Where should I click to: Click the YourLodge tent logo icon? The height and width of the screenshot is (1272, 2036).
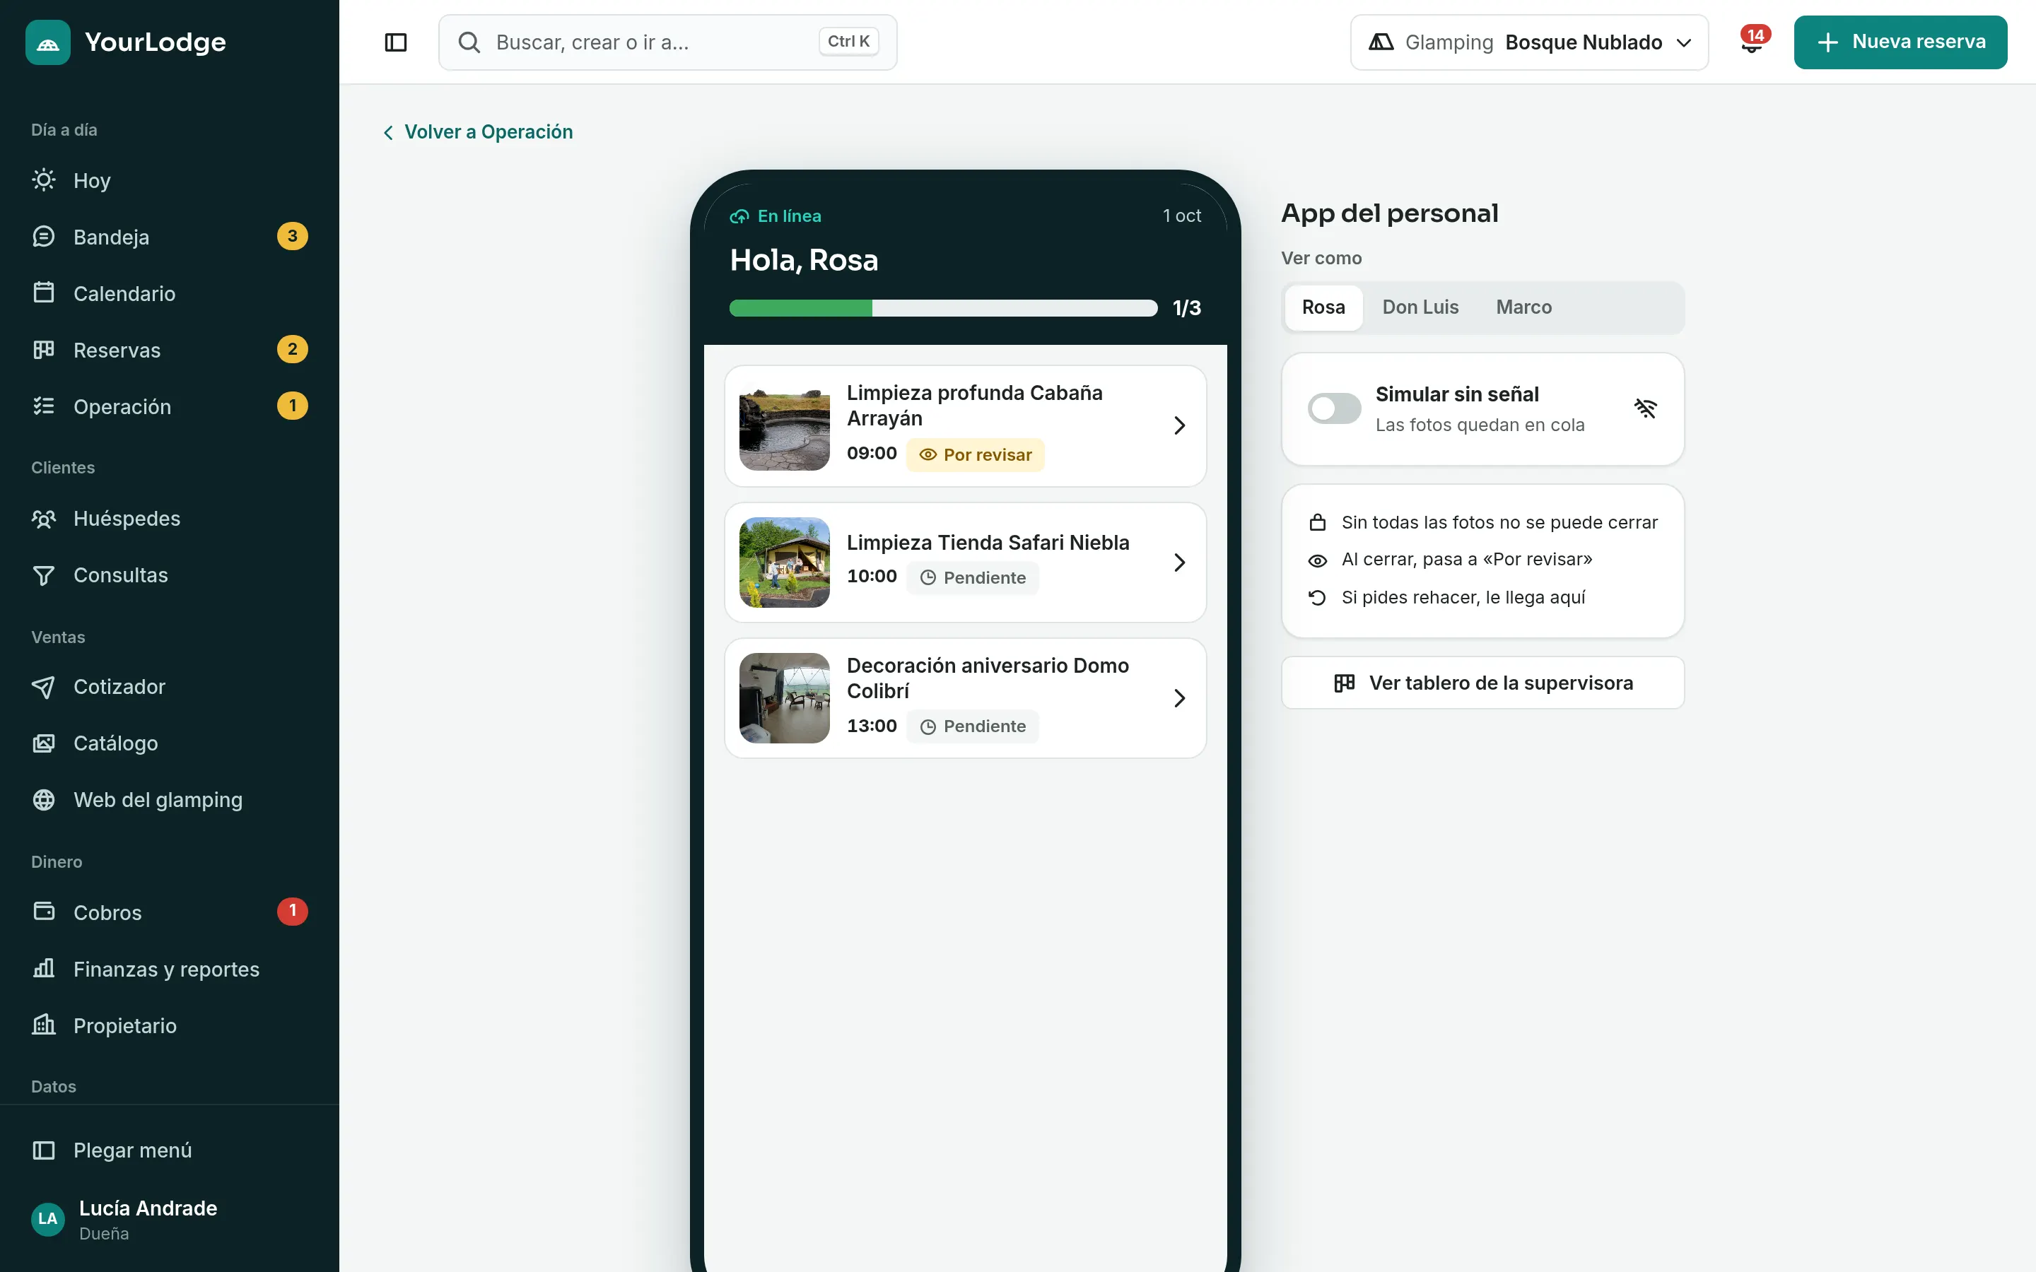coord(48,42)
